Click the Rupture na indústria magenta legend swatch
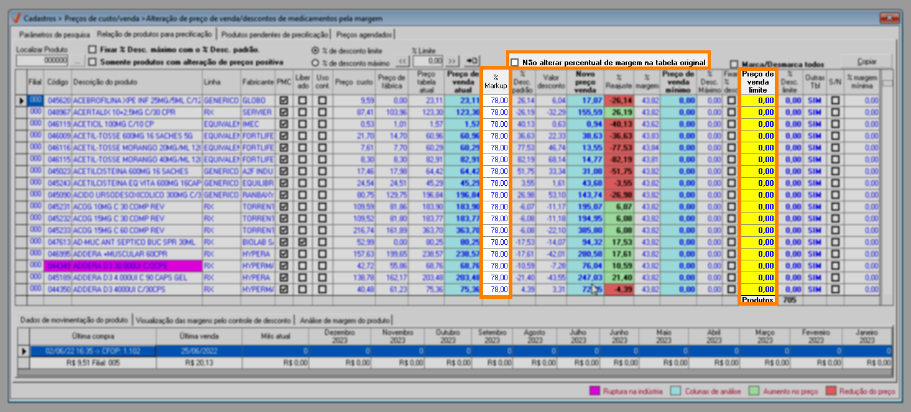The width and height of the screenshot is (911, 412). tap(594, 391)
